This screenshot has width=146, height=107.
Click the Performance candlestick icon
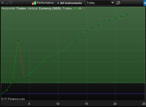tap(34, 3)
